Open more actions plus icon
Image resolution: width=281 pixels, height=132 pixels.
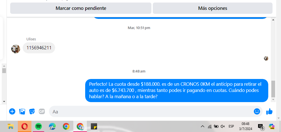point(12,111)
